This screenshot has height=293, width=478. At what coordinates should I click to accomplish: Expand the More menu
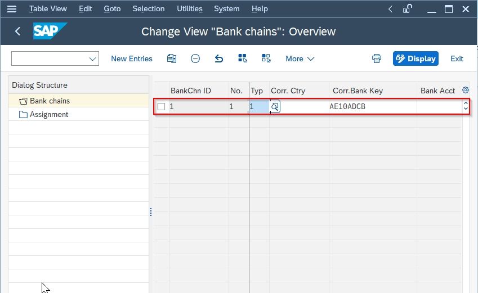click(x=300, y=59)
